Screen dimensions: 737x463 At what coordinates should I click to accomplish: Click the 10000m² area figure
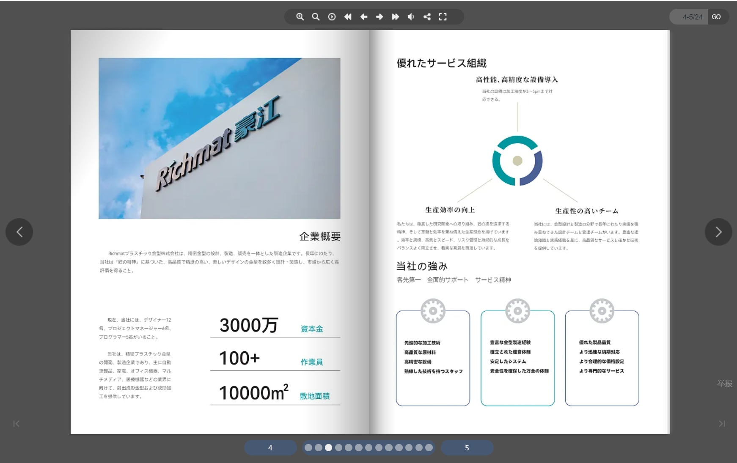(254, 392)
